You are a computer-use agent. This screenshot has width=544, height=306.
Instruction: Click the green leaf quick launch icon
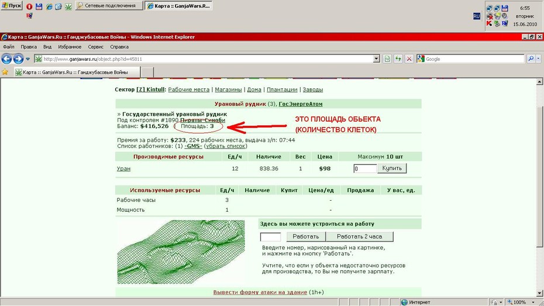pyautogui.click(x=68, y=6)
